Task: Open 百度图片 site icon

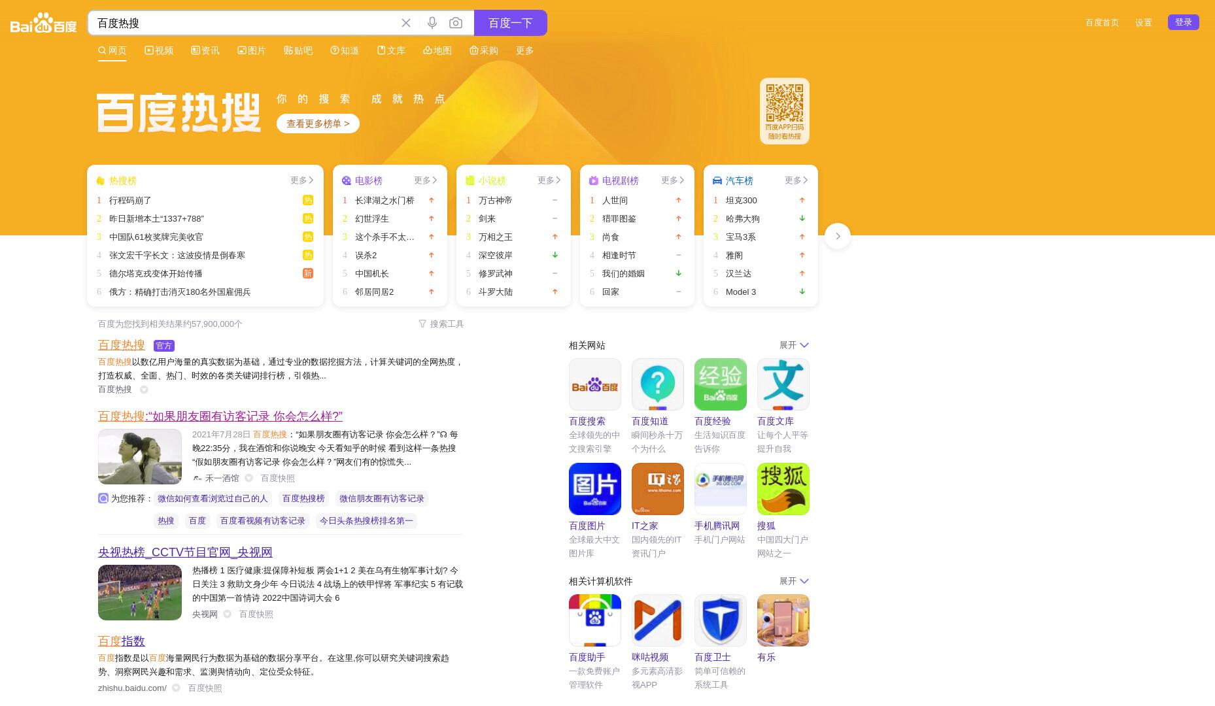Action: click(x=595, y=489)
